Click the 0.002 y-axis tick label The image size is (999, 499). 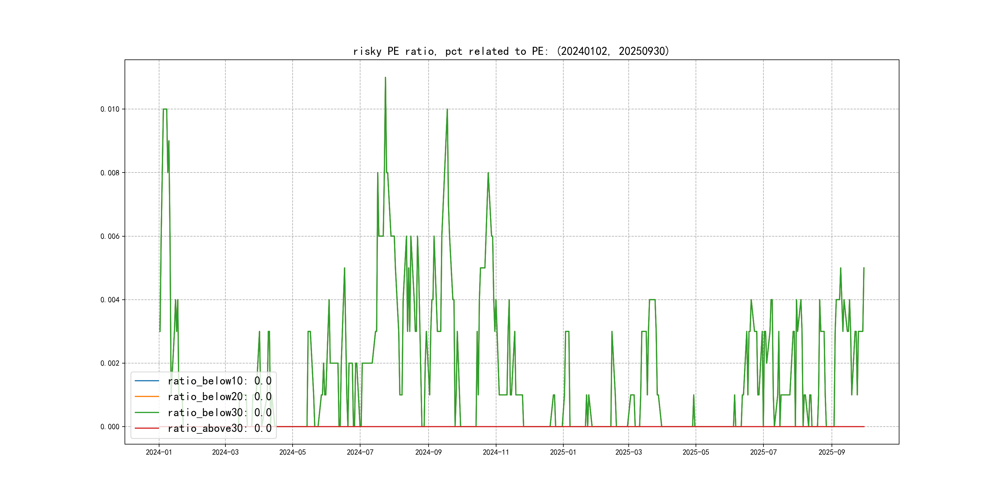point(110,363)
